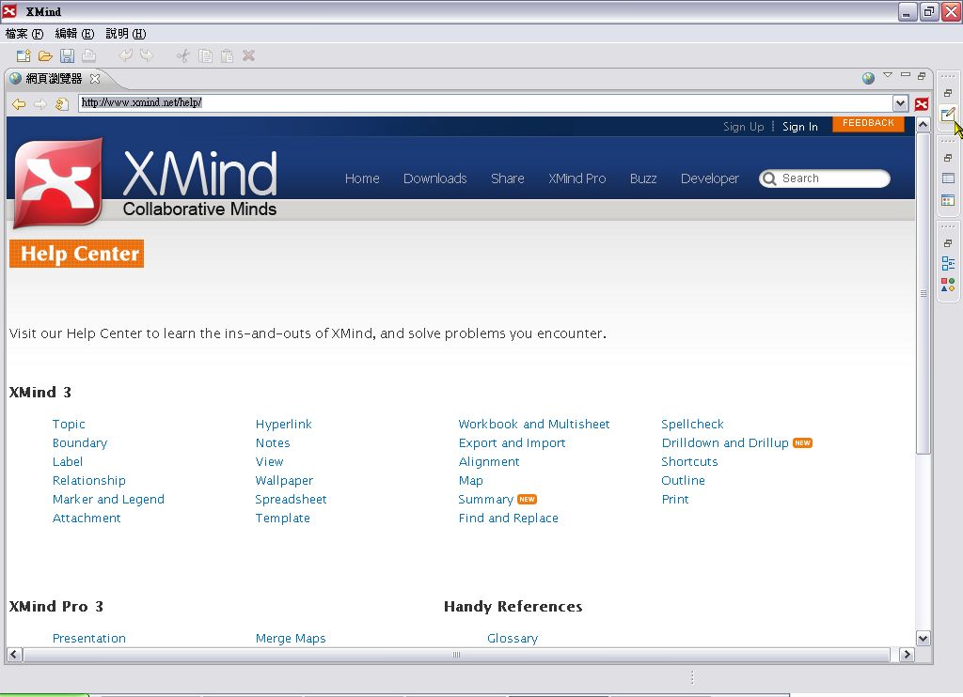The image size is (963, 697).
Task: Open the outline tree icon in right sidebar
Action: 948,264
